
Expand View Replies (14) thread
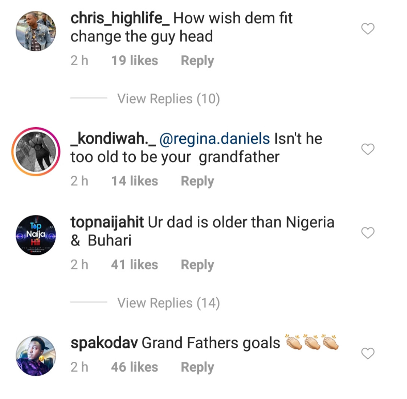168,303
